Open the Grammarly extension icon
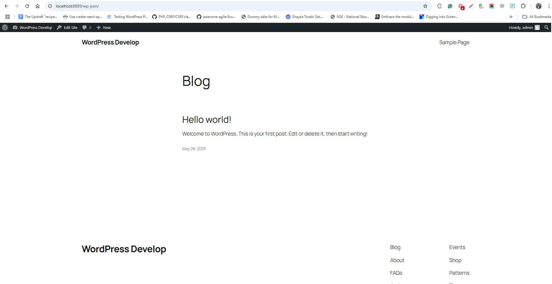552x284 pixels. click(x=450, y=6)
